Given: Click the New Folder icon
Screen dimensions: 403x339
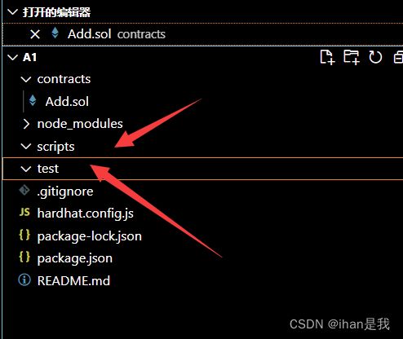Looking at the screenshot, I should (x=351, y=57).
